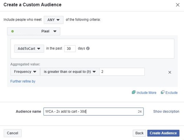This screenshot has height=140, width=184.
Task: Click the Create Audience button
Action: click(163, 133)
